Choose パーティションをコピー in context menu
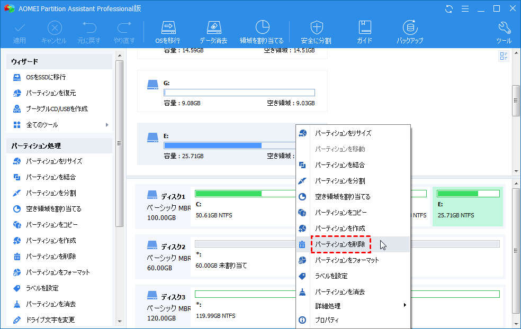The image size is (521, 329). [353, 213]
